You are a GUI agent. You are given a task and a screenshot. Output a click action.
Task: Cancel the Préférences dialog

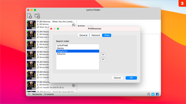tap(117, 78)
